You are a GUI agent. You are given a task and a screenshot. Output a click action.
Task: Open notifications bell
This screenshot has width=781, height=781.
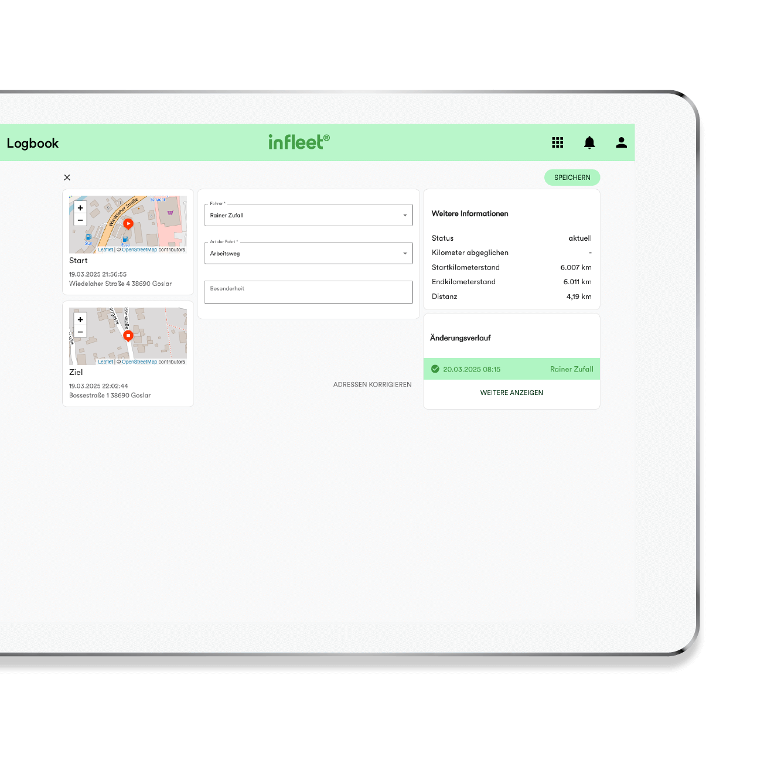pyautogui.click(x=589, y=142)
